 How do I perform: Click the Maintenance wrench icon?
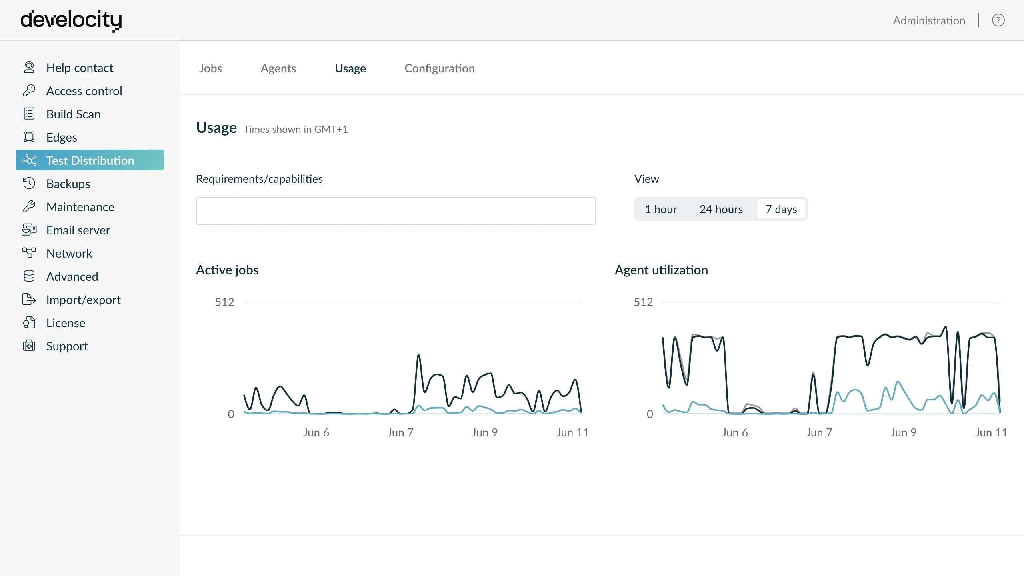coord(29,207)
